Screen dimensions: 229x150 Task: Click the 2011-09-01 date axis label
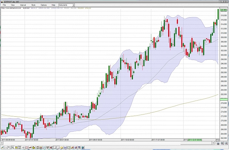pyautogui.click(x=95, y=140)
